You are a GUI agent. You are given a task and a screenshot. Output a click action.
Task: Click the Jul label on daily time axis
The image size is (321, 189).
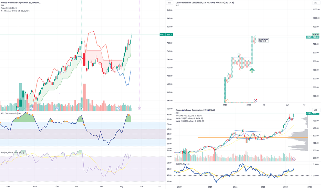coord(159,187)
